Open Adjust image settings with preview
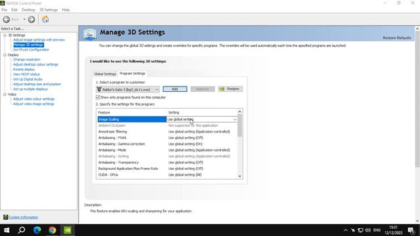The width and height of the screenshot is (420, 236). (x=39, y=40)
